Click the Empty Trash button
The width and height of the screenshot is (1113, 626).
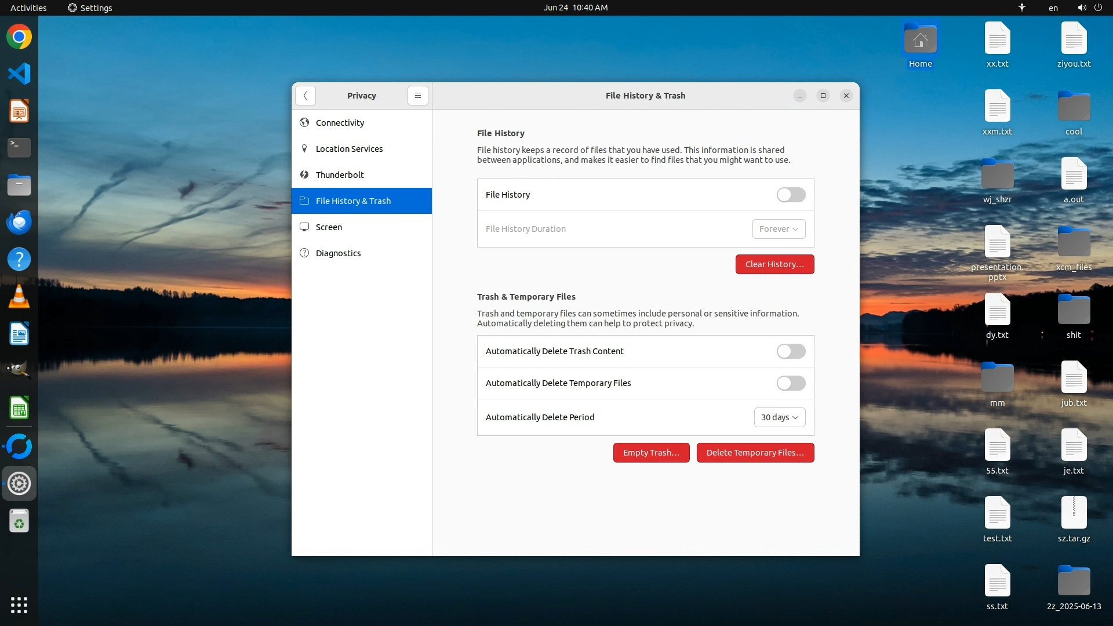coord(651,453)
